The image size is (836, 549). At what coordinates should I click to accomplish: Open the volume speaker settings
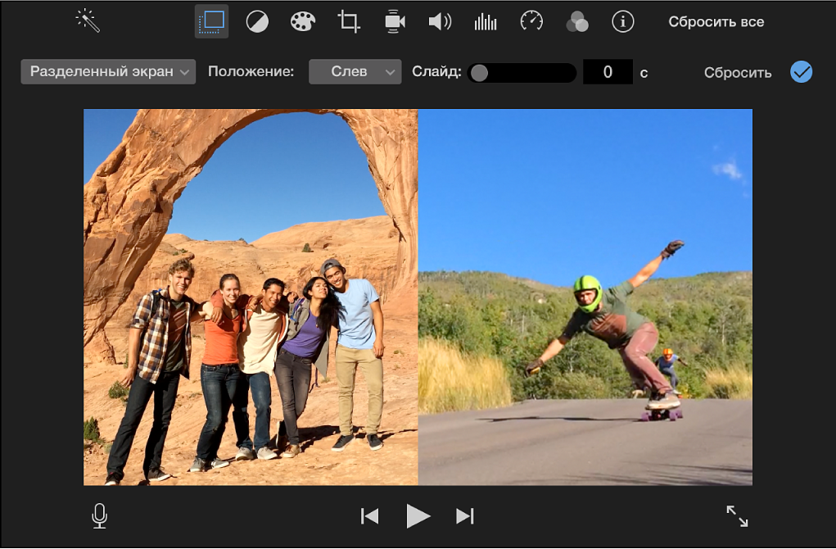(440, 22)
